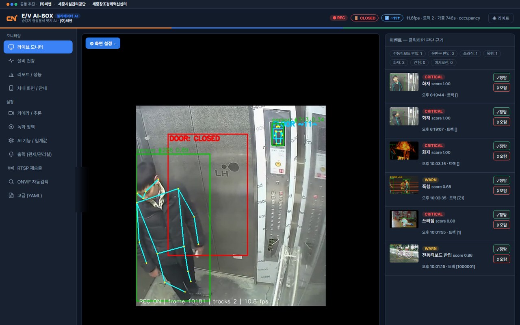Screen dimensions: 520x325
Task: Go to 리포트 / 성능 page
Action: tap(38, 74)
